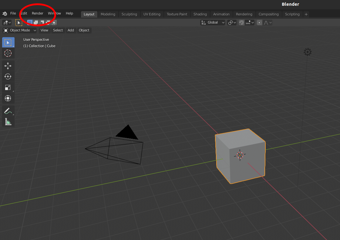Image resolution: width=340 pixels, height=240 pixels.
Task: Click the light object in the viewport
Action: 308,52
